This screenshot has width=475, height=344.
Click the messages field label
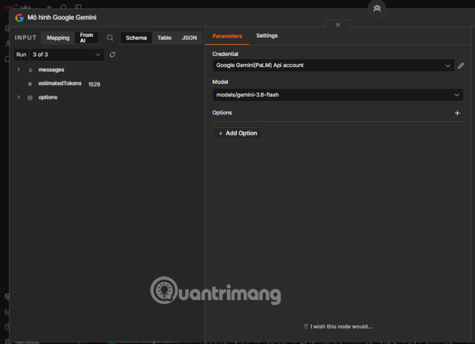(51, 70)
